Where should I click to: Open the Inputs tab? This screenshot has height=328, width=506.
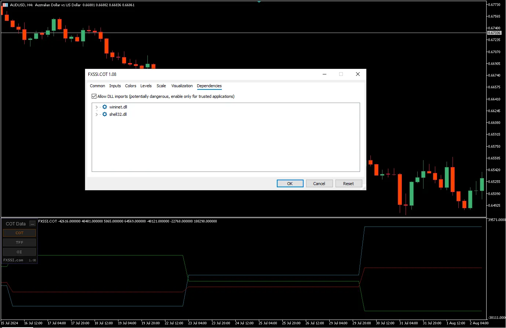pos(115,86)
